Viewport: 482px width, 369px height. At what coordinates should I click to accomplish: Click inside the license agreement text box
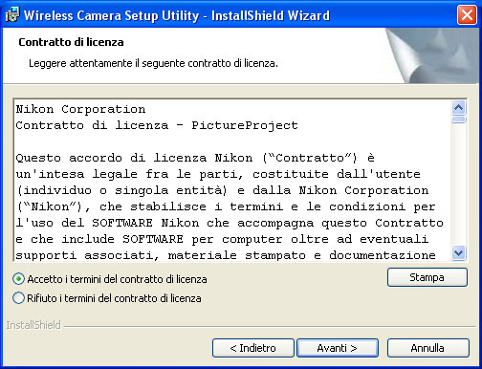[x=232, y=181]
